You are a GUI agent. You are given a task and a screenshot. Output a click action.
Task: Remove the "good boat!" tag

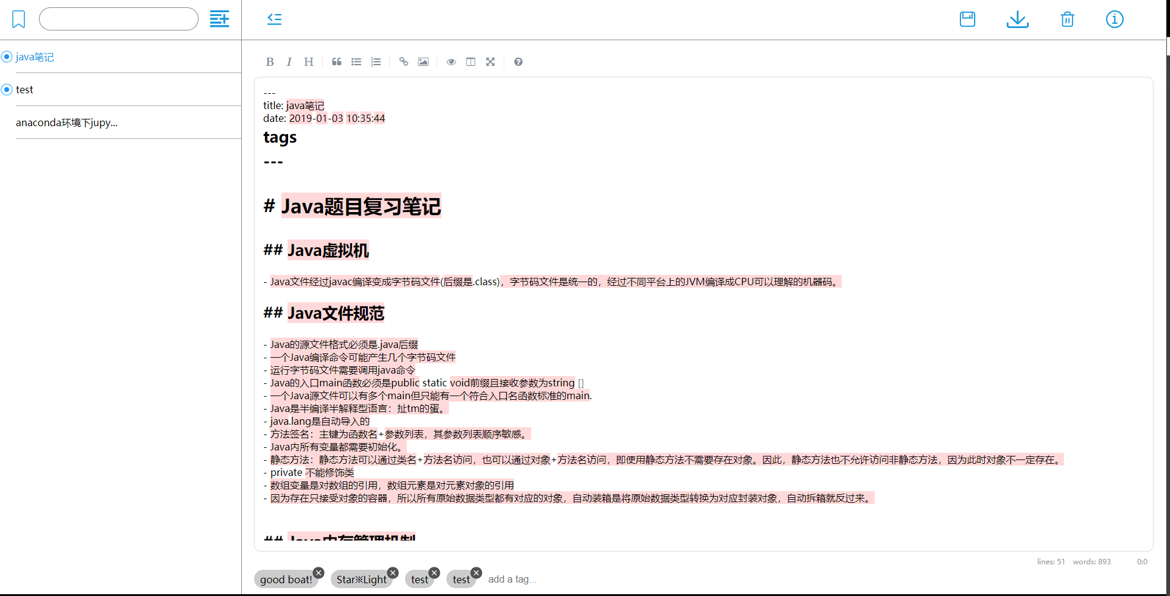pos(319,573)
